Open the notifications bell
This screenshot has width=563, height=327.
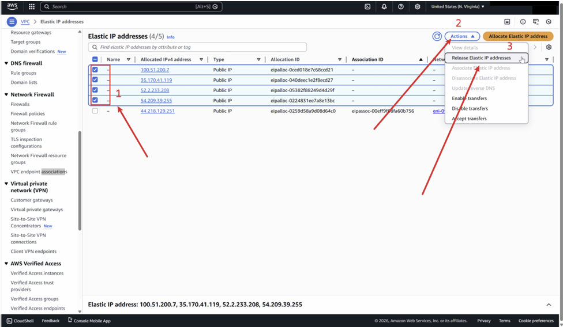(x=384, y=7)
